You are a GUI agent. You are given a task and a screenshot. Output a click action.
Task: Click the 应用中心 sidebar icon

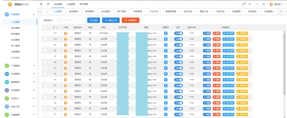[x=7, y=98]
